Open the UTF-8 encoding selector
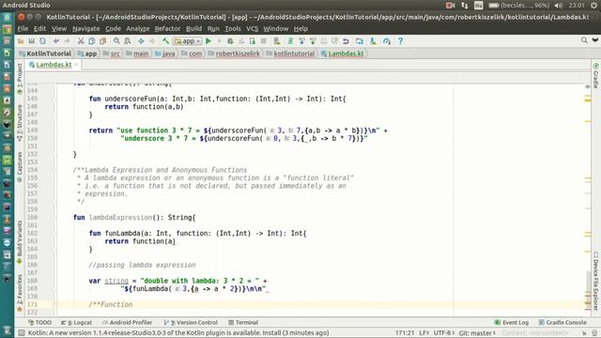 click(444, 332)
